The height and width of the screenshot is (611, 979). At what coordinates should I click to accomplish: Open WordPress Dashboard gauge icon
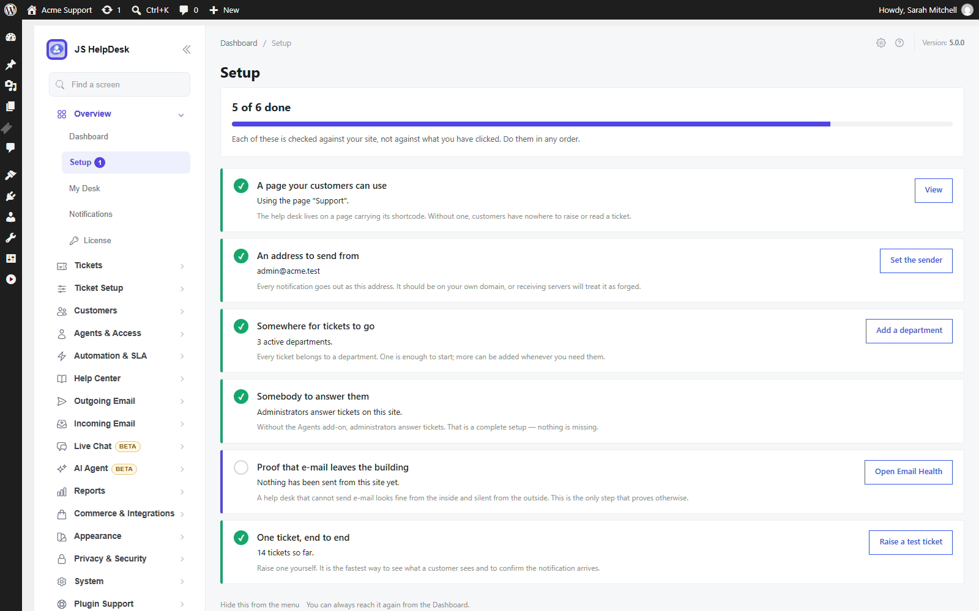click(x=10, y=37)
